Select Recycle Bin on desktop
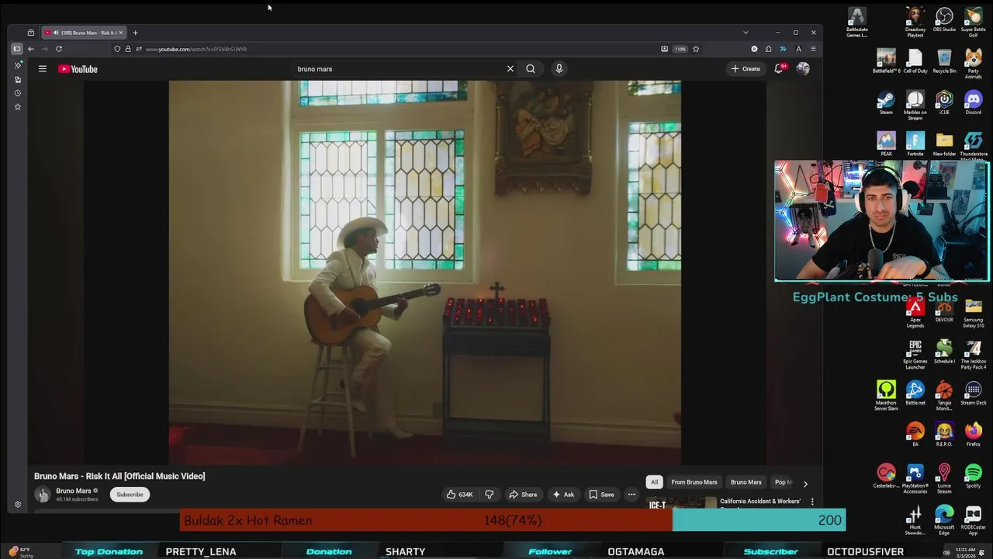Screen dimensions: 993x559 pyautogui.click(x=944, y=61)
